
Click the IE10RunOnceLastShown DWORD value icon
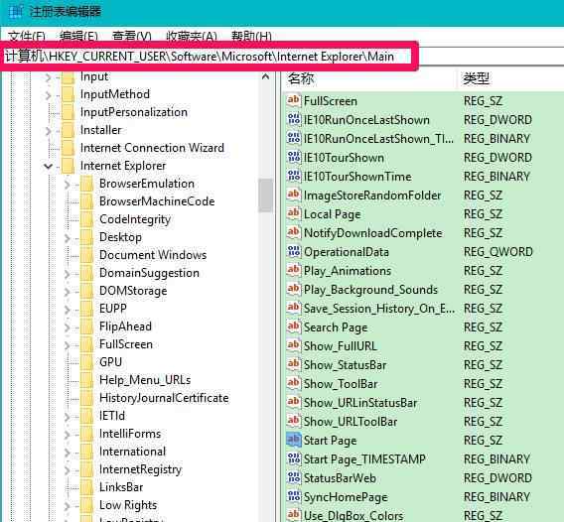(294, 119)
